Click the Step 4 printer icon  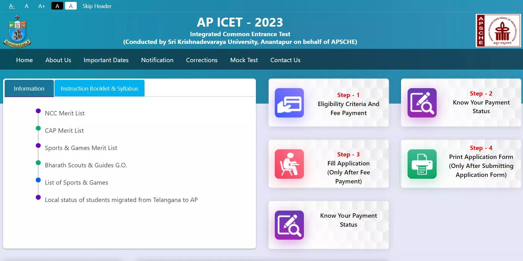[422, 164]
